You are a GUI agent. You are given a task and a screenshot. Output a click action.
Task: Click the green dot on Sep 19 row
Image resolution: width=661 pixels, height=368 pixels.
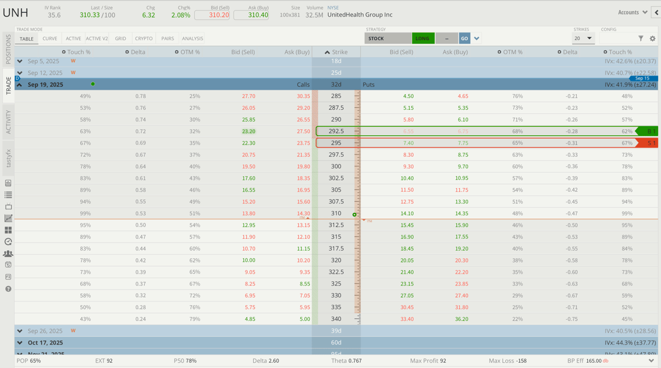[93, 84]
